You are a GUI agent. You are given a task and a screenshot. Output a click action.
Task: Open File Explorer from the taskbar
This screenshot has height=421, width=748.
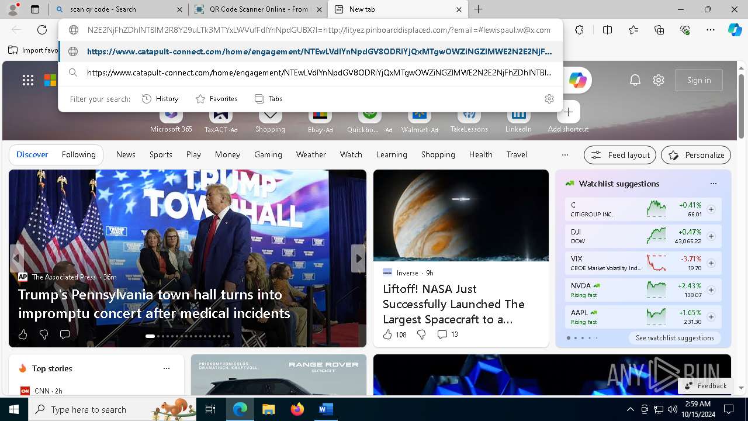point(268,409)
